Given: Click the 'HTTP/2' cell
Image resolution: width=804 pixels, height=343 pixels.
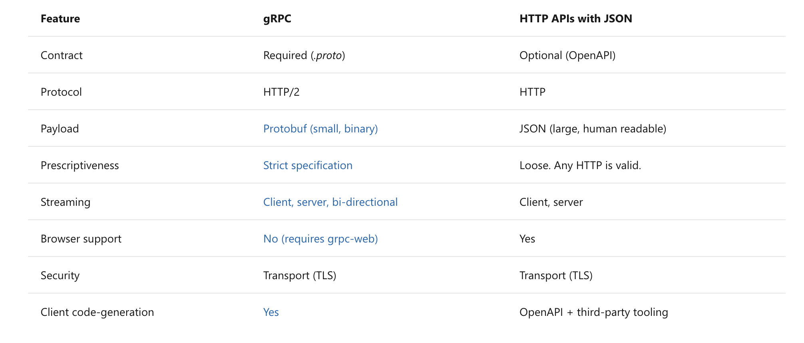Looking at the screenshot, I should point(281,92).
